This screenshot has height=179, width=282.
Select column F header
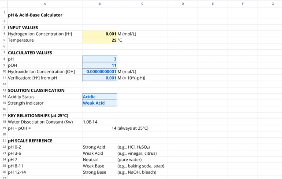pyautogui.click(x=243, y=4)
